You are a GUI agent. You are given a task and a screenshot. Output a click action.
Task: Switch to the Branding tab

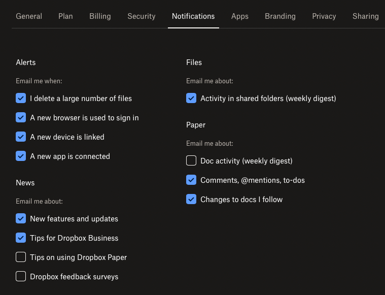coord(280,16)
